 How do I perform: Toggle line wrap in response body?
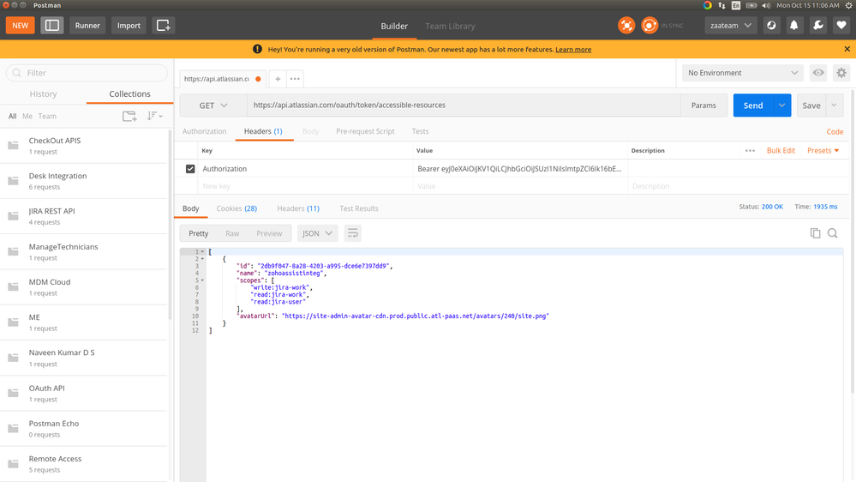click(353, 233)
